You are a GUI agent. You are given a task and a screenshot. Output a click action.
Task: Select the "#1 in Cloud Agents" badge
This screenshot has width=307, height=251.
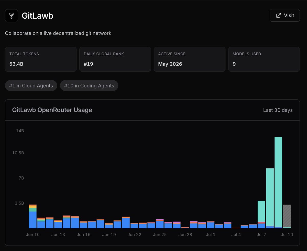31,86
